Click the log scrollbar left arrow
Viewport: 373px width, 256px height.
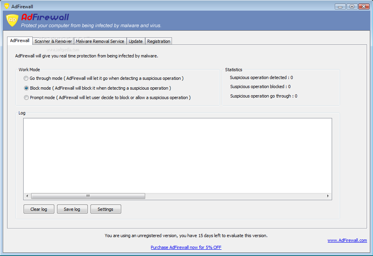click(27, 196)
